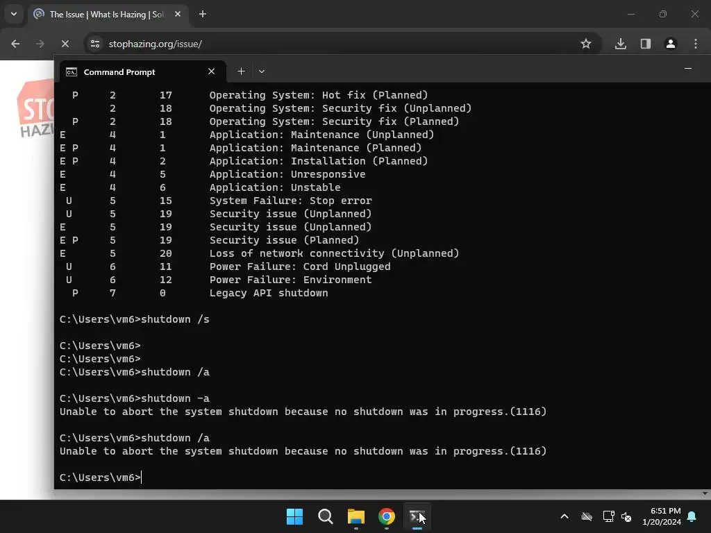The width and height of the screenshot is (711, 533).
Task: Open Chrome three-dot menu
Action: (696, 44)
